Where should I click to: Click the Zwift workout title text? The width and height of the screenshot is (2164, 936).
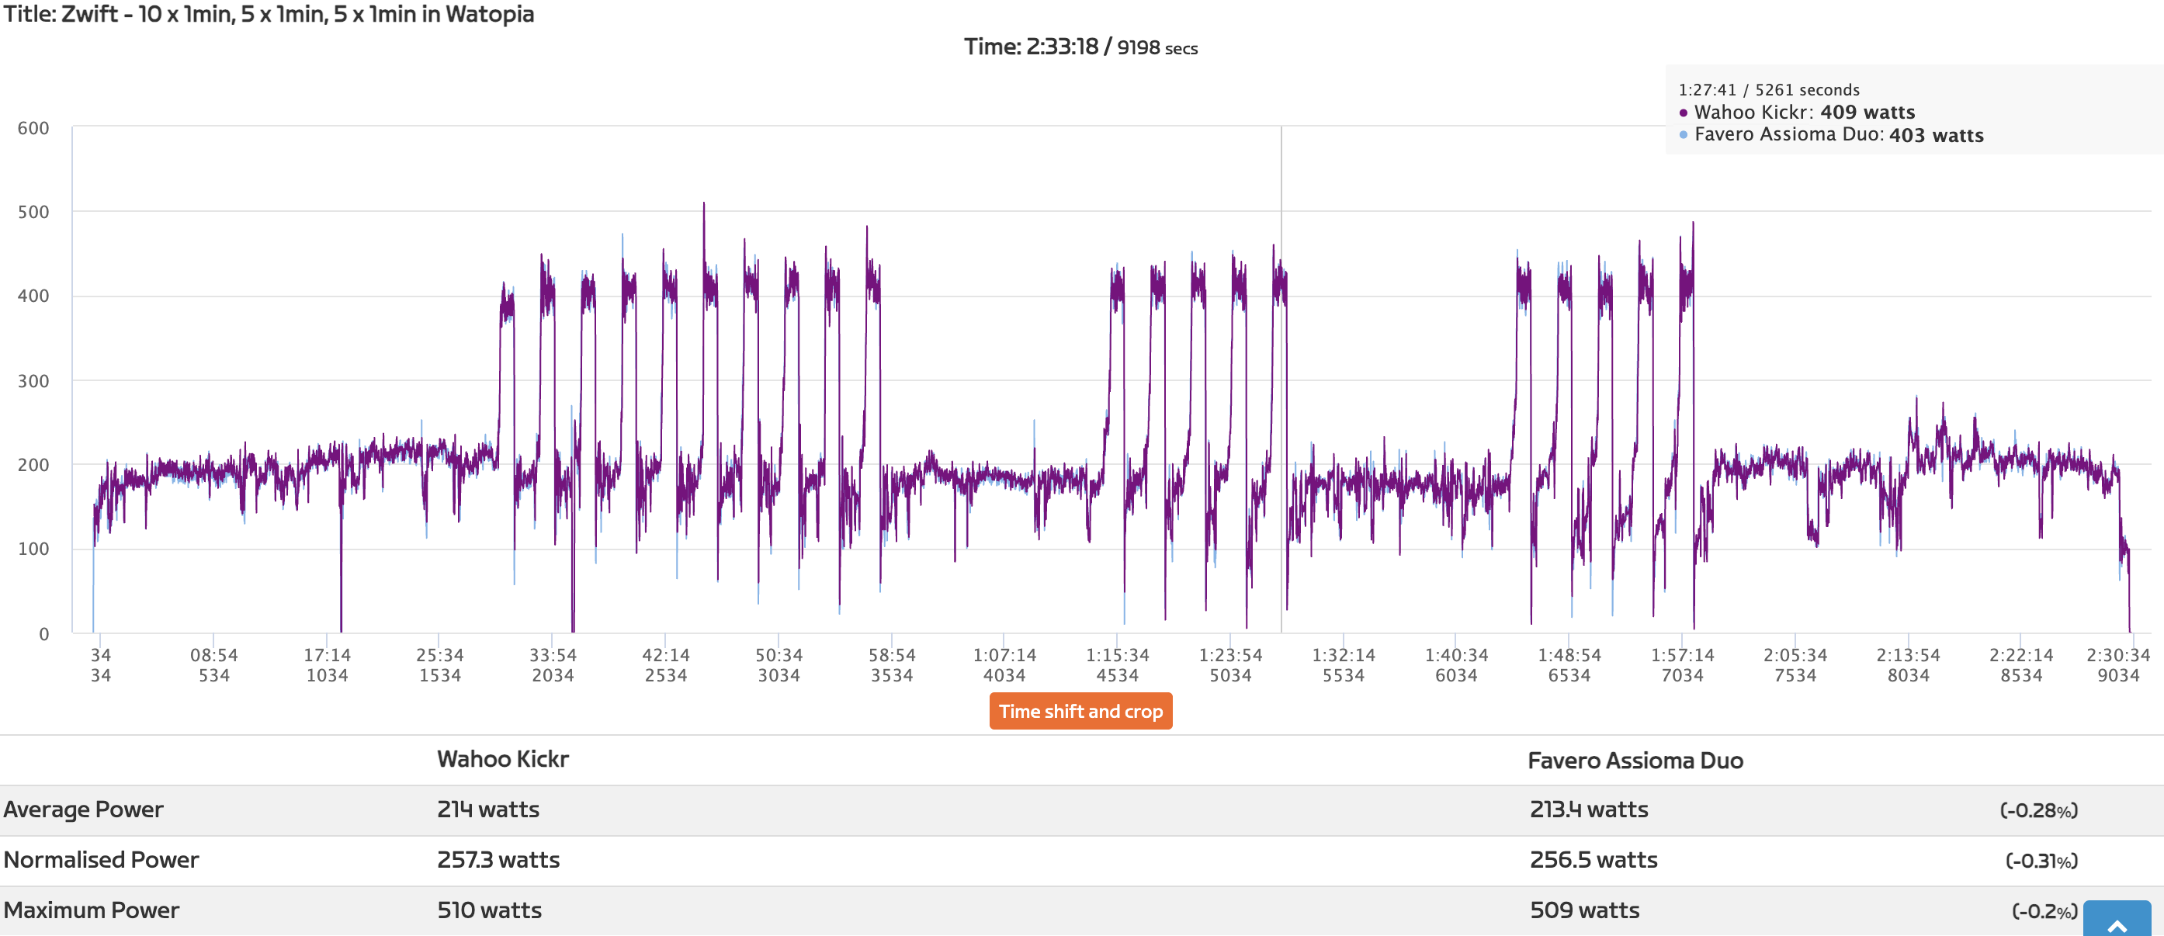pyautogui.click(x=269, y=14)
